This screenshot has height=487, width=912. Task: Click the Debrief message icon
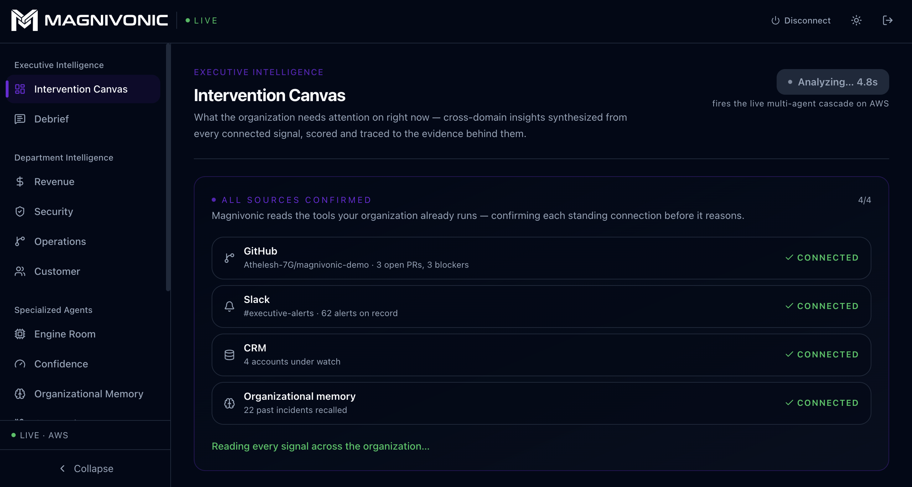pyautogui.click(x=20, y=119)
